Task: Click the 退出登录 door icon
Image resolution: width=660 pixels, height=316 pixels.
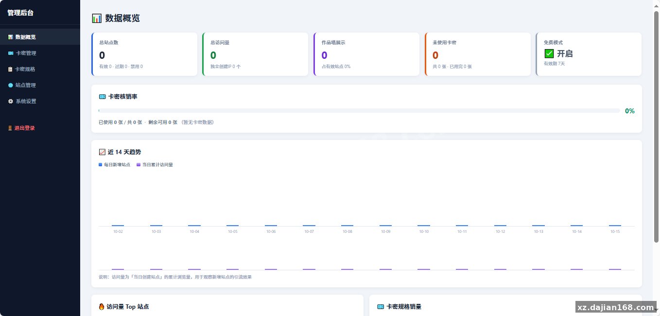Action: (x=10, y=128)
